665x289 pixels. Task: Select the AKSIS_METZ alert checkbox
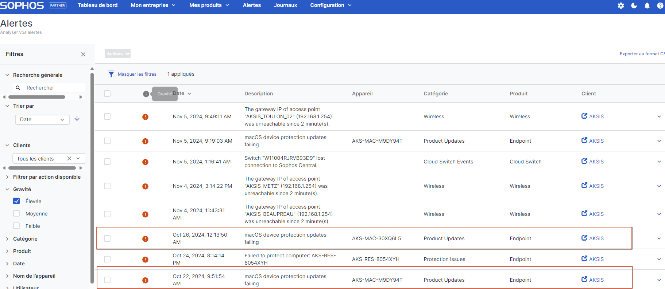(x=107, y=186)
